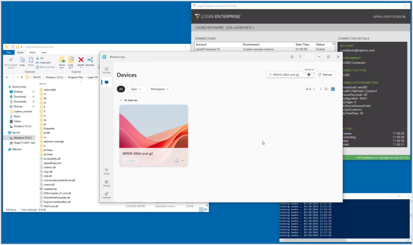Open the help question mark icon
Image resolution: width=413 pixels, height=245 pixels.
(x=300, y=57)
